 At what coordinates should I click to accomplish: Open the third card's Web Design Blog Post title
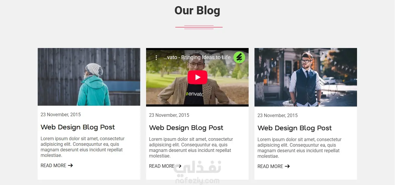pyautogui.click(x=294, y=128)
